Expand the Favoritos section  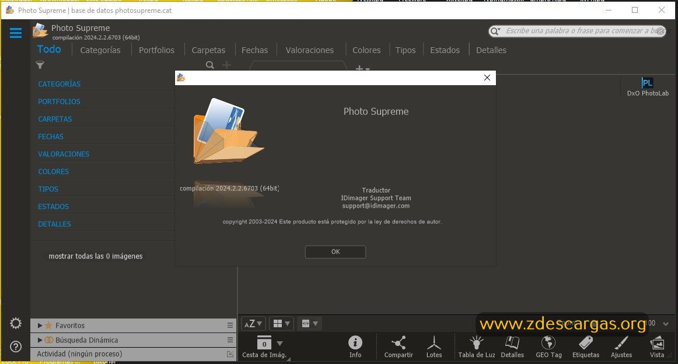pyautogui.click(x=40, y=325)
